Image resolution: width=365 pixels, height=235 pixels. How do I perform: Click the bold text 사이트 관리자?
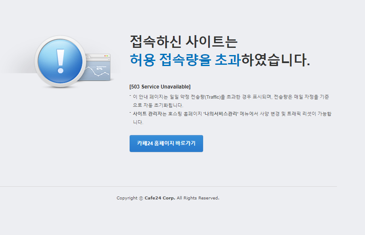(147, 113)
